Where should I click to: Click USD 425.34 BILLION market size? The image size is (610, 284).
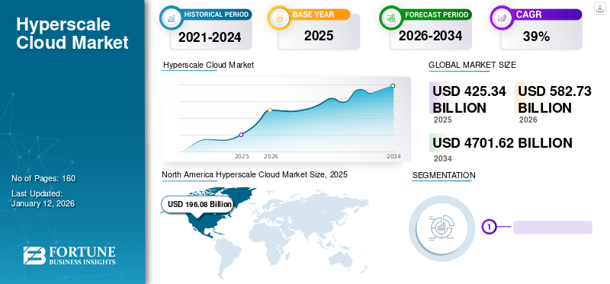[469, 99]
